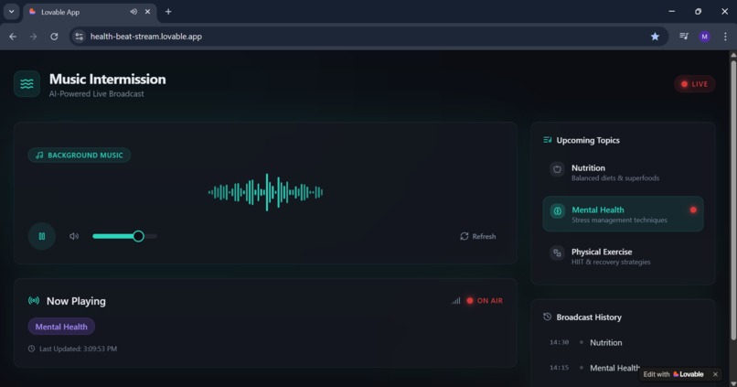Image resolution: width=737 pixels, height=387 pixels.
Task: Open the Chrome three-dot menu
Action: click(x=725, y=37)
